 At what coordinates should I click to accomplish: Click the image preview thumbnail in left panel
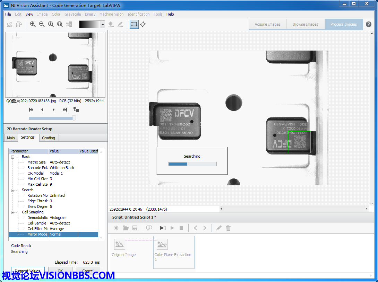[55, 65]
